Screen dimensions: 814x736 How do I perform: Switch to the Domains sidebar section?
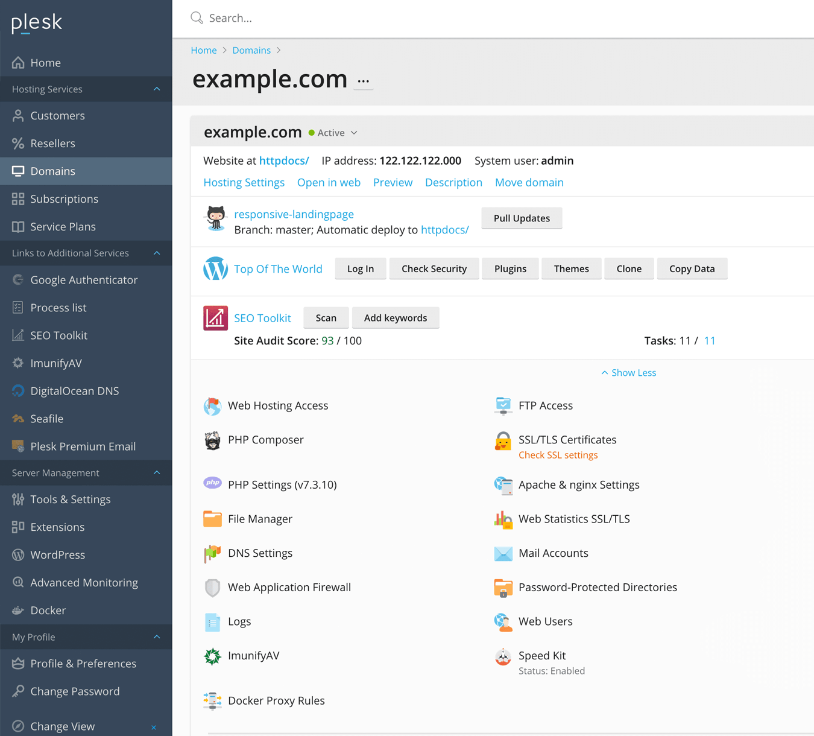[x=52, y=171]
